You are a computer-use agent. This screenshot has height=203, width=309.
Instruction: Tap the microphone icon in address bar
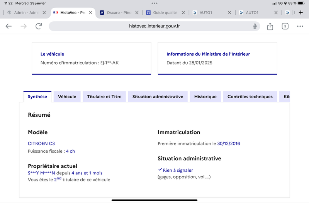pos(255,26)
